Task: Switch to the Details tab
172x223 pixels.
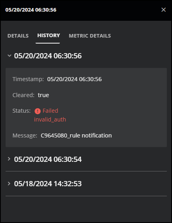Action: point(18,36)
